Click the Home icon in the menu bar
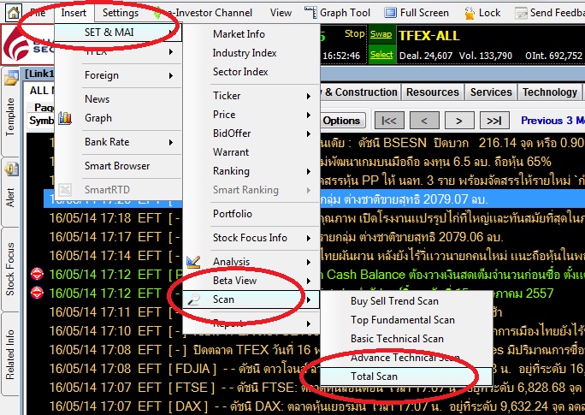 coord(13,12)
